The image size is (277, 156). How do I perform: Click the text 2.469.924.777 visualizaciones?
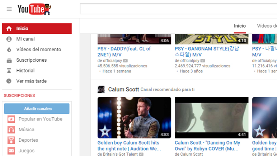tap(202, 66)
